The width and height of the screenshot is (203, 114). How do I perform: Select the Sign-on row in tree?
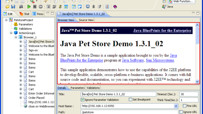pyautogui.click(x=33, y=50)
